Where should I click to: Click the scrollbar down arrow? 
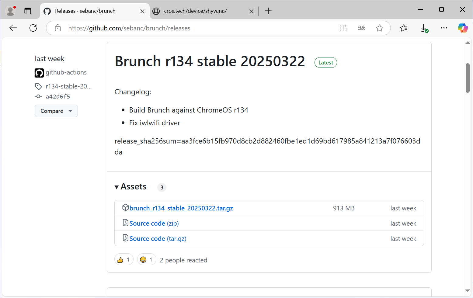tap(468, 291)
